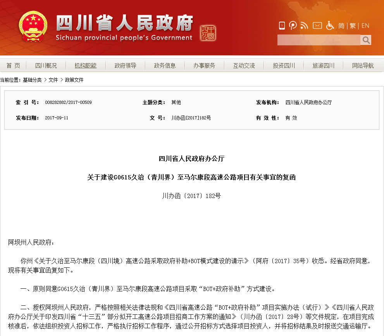
Task: Click the 文件 breadcrumb link
Action: tap(53, 80)
